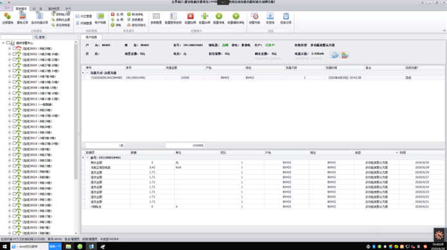Image resolution: width=447 pixels, height=250 pixels.
Task: Switch to the second ribbon tab
Action: (37, 9)
